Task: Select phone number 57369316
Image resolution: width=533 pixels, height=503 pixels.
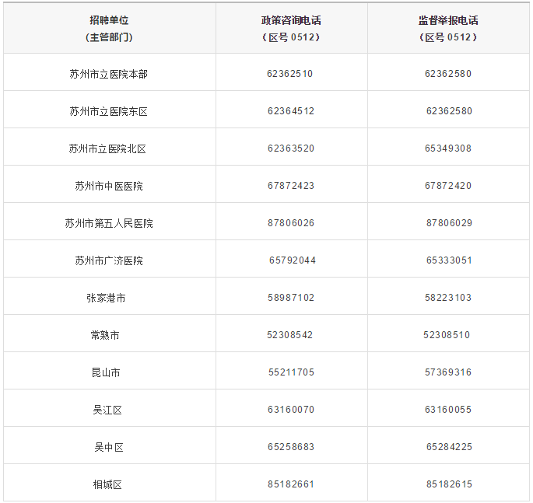Action: pyautogui.click(x=448, y=372)
